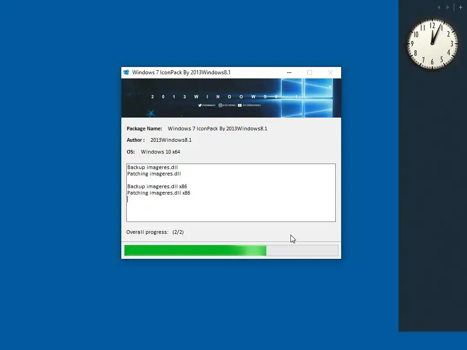Viewport: 467px width, 350px height.
Task: Click the YouTube icon in the banner
Action: (240, 105)
